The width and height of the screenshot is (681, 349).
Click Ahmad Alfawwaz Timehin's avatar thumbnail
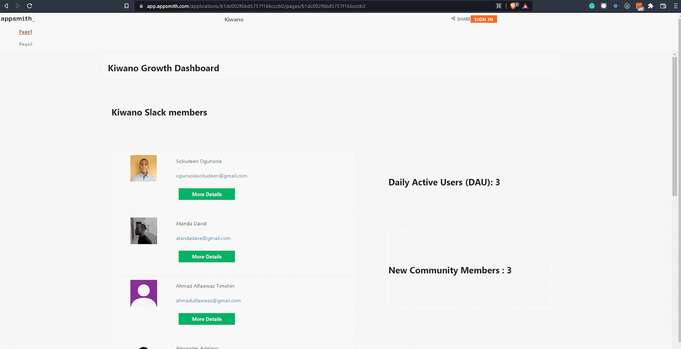[143, 293]
